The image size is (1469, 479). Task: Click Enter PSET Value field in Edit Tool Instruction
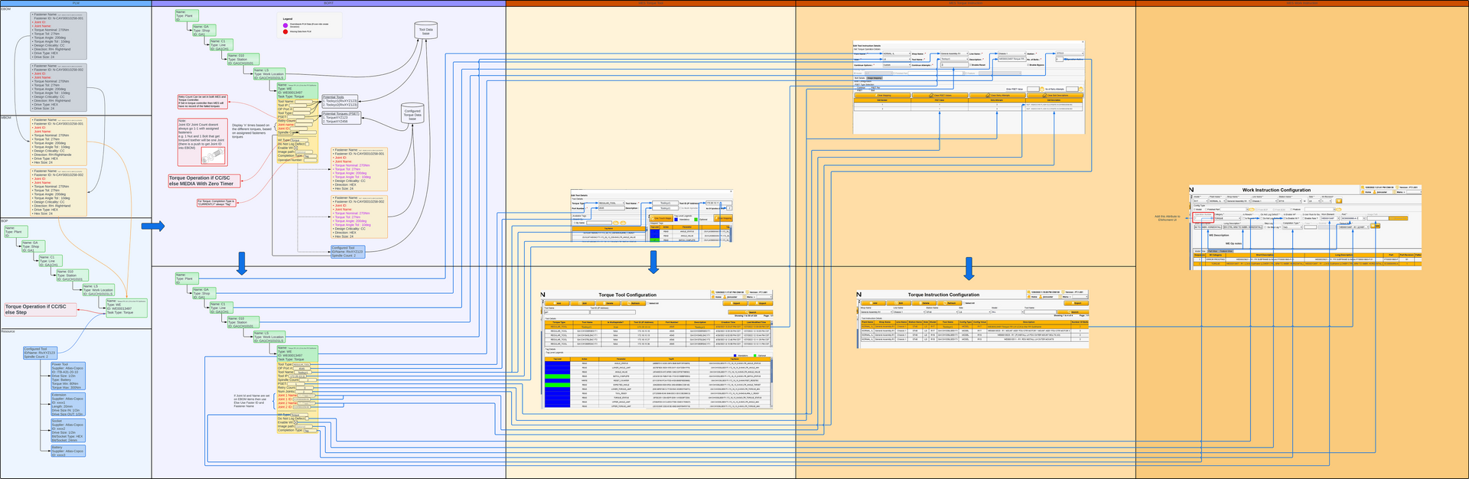pyautogui.click(x=1033, y=89)
